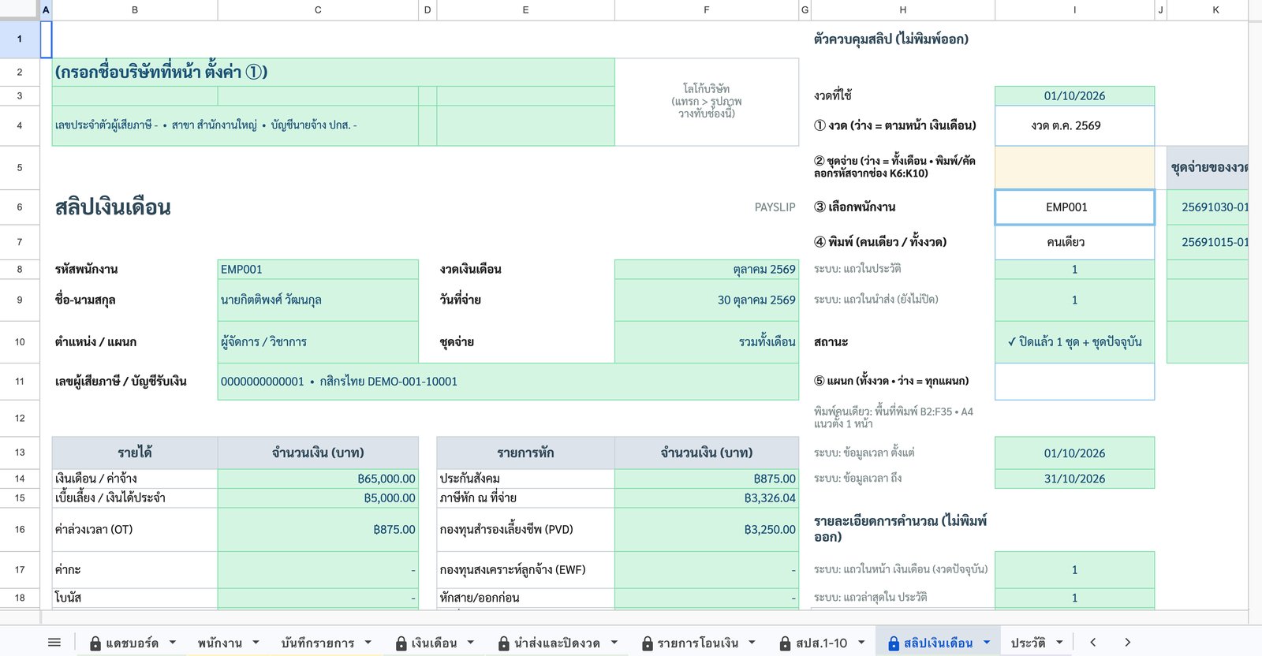Click the lock icon on รายการโอนเงิน tab
The image size is (1262, 656).
tap(648, 643)
